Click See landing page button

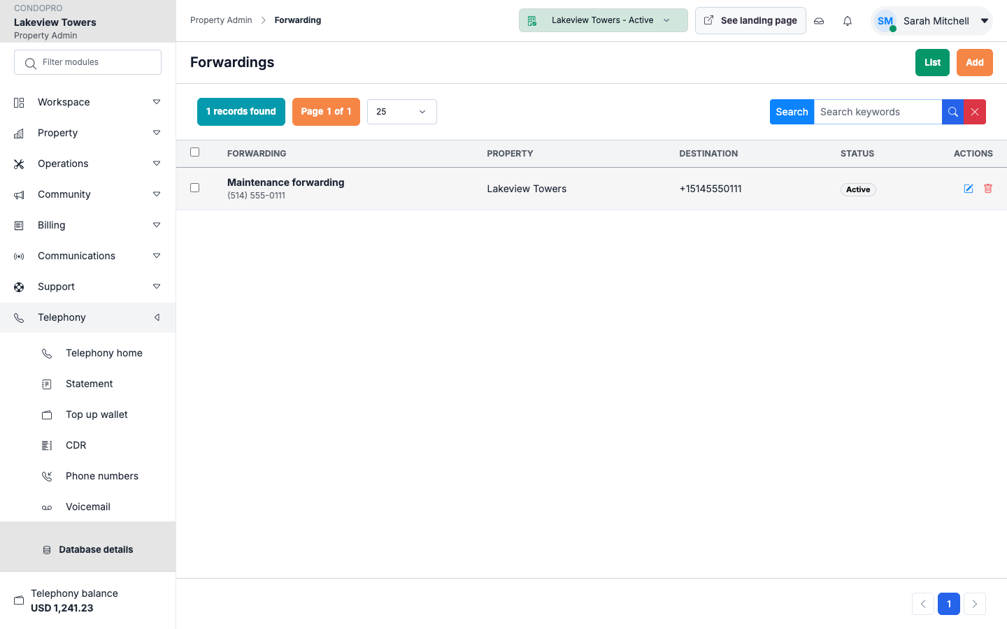(750, 21)
